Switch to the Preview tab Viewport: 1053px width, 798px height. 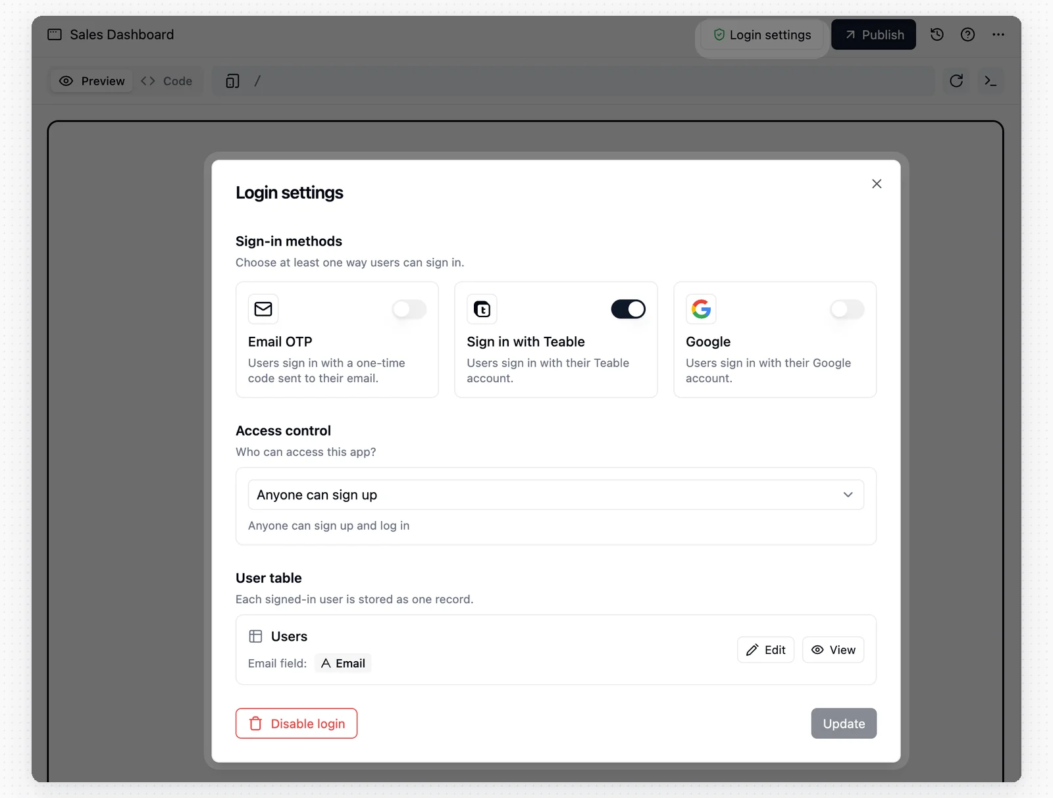pyautogui.click(x=92, y=81)
